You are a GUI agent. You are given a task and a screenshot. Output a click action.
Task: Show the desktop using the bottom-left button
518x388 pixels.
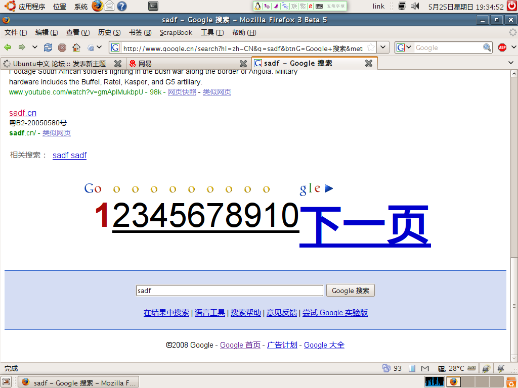pos(6,382)
